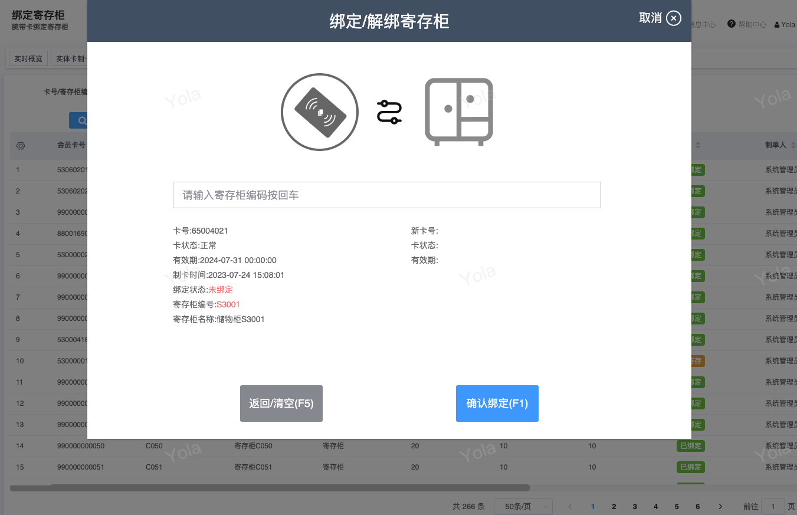Click row number 1 in the table
This screenshot has height=515, width=797.
(x=18, y=170)
